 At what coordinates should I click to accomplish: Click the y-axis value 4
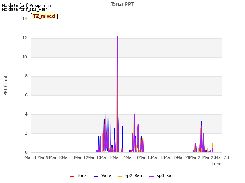tap(26, 114)
